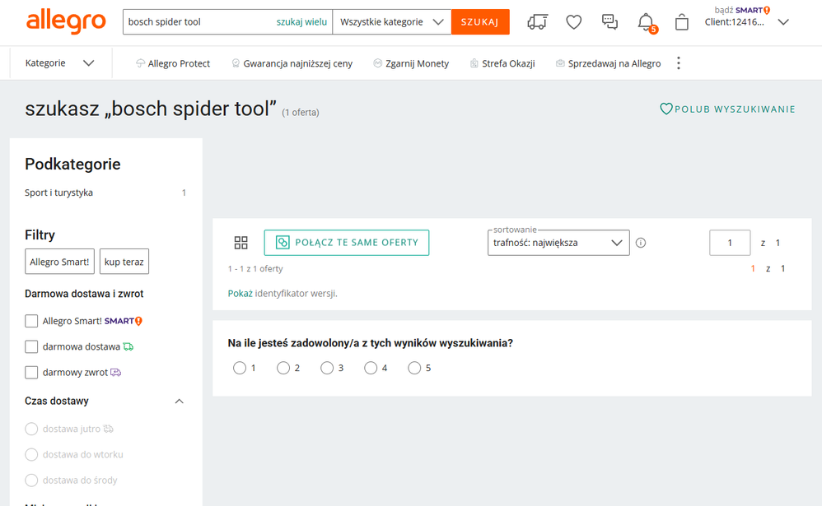Click the '1 - 1 z 1 oferty' text

point(255,268)
